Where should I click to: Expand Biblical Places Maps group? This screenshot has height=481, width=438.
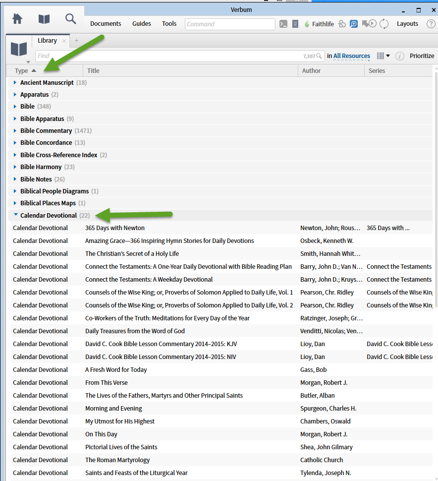pos(15,203)
